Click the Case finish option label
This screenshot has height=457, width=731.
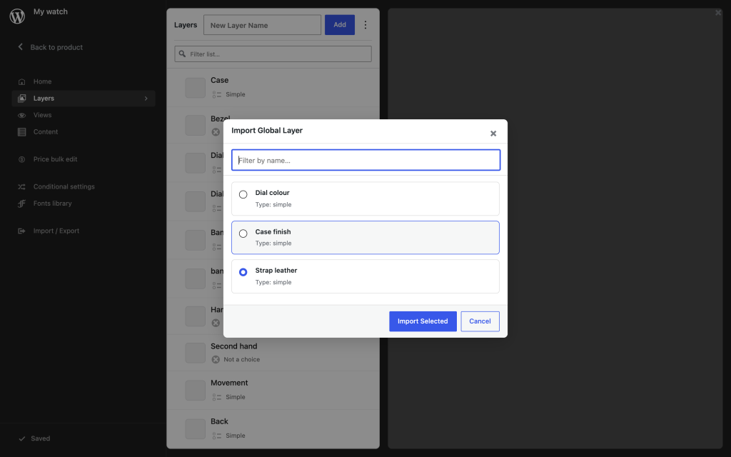273,232
